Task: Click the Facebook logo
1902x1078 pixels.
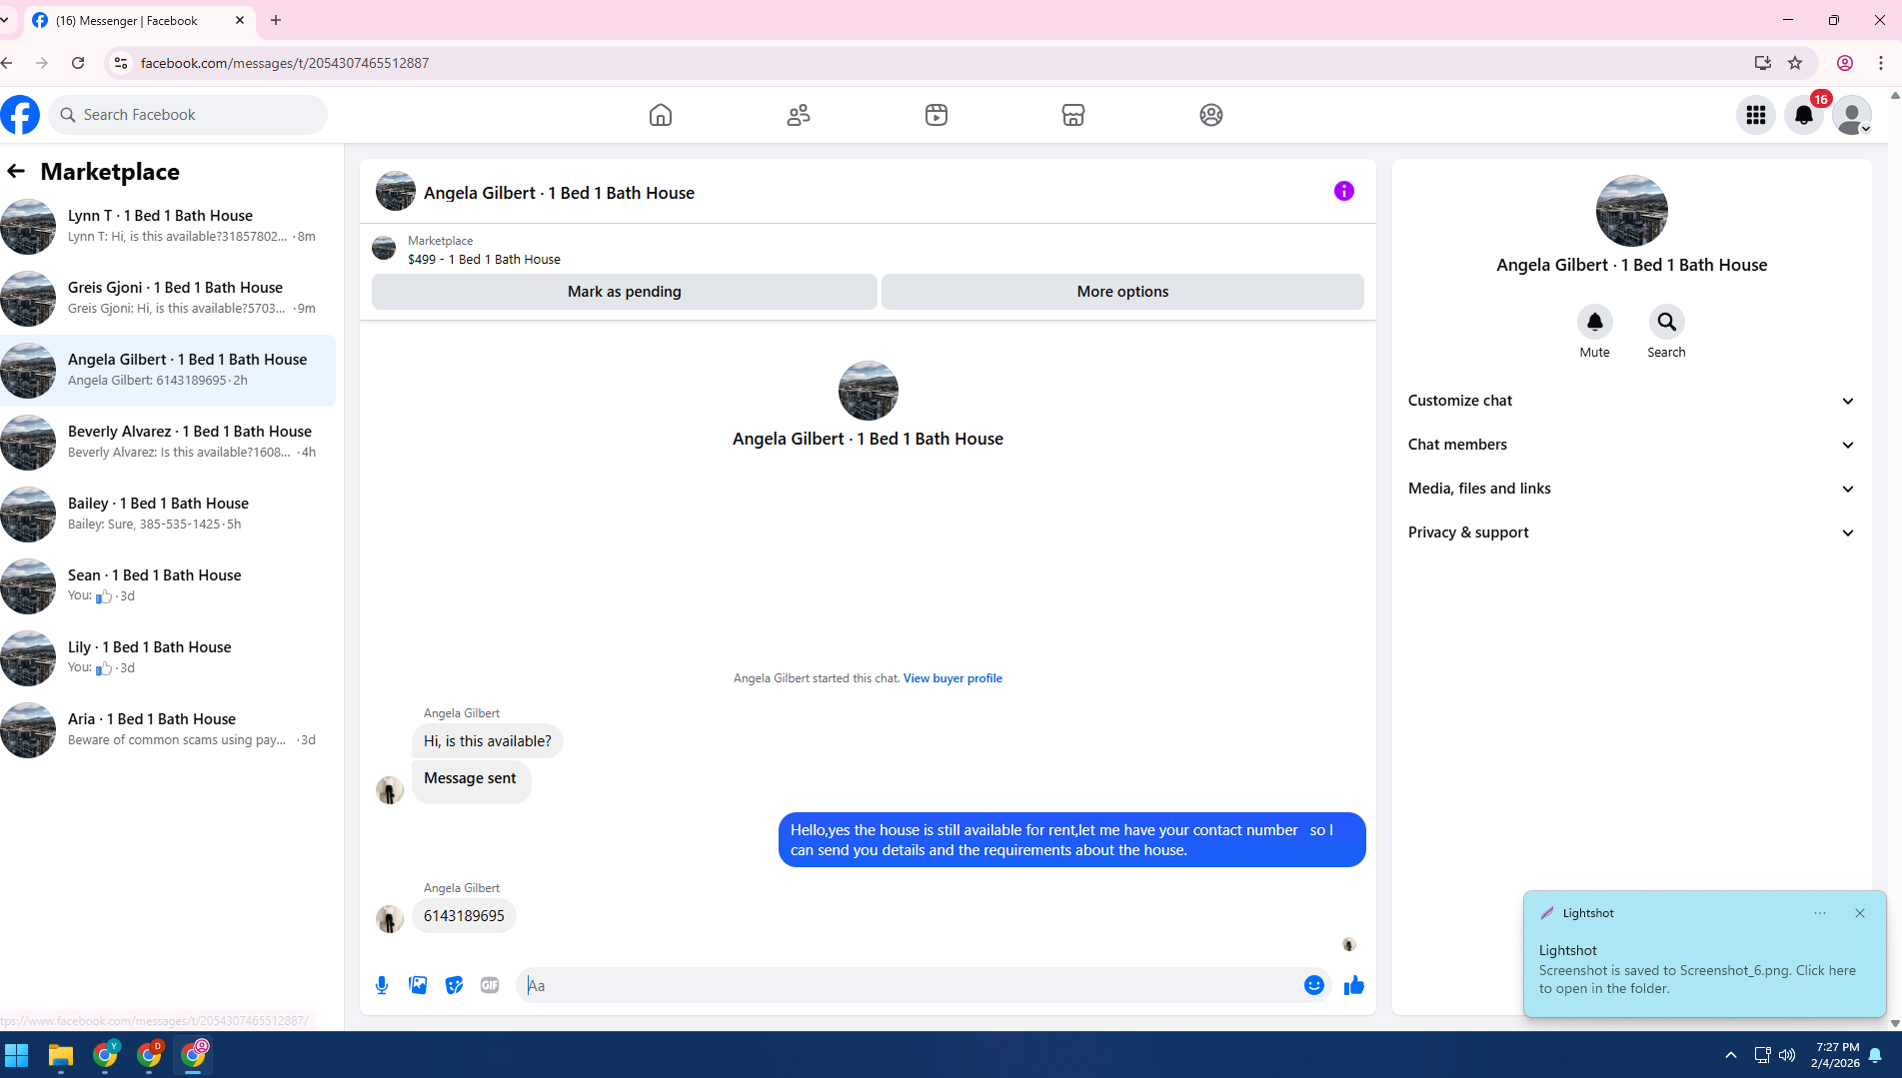Action: point(20,115)
